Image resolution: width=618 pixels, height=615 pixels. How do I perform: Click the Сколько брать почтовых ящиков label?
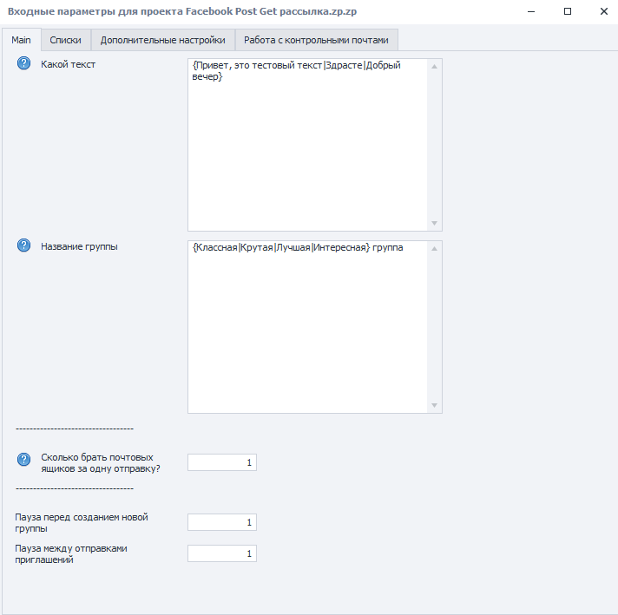click(x=101, y=463)
